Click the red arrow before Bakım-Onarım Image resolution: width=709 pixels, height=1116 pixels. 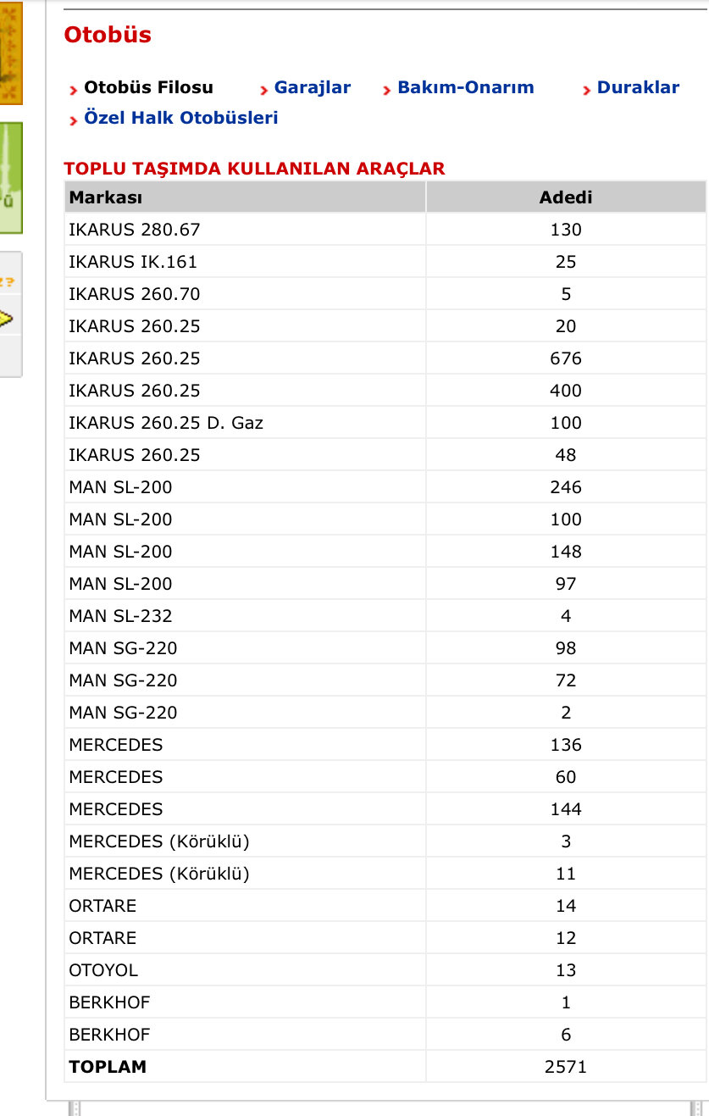click(387, 90)
